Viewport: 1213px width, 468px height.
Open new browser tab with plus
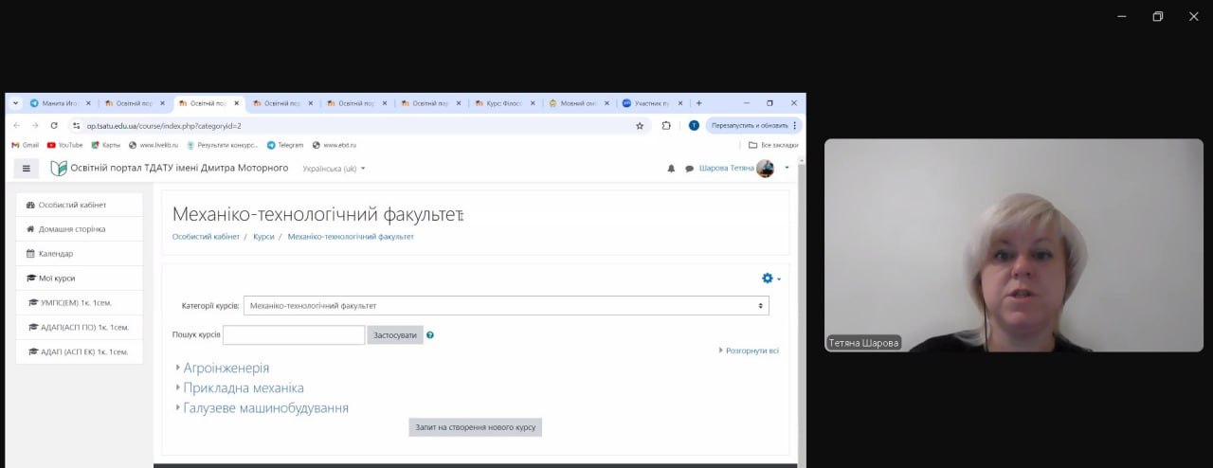699,103
